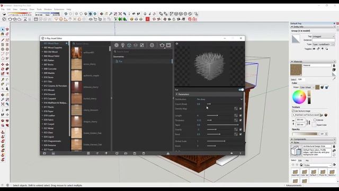Toggle Length map checkbox
The width and height of the screenshot is (339, 191).
(240, 116)
